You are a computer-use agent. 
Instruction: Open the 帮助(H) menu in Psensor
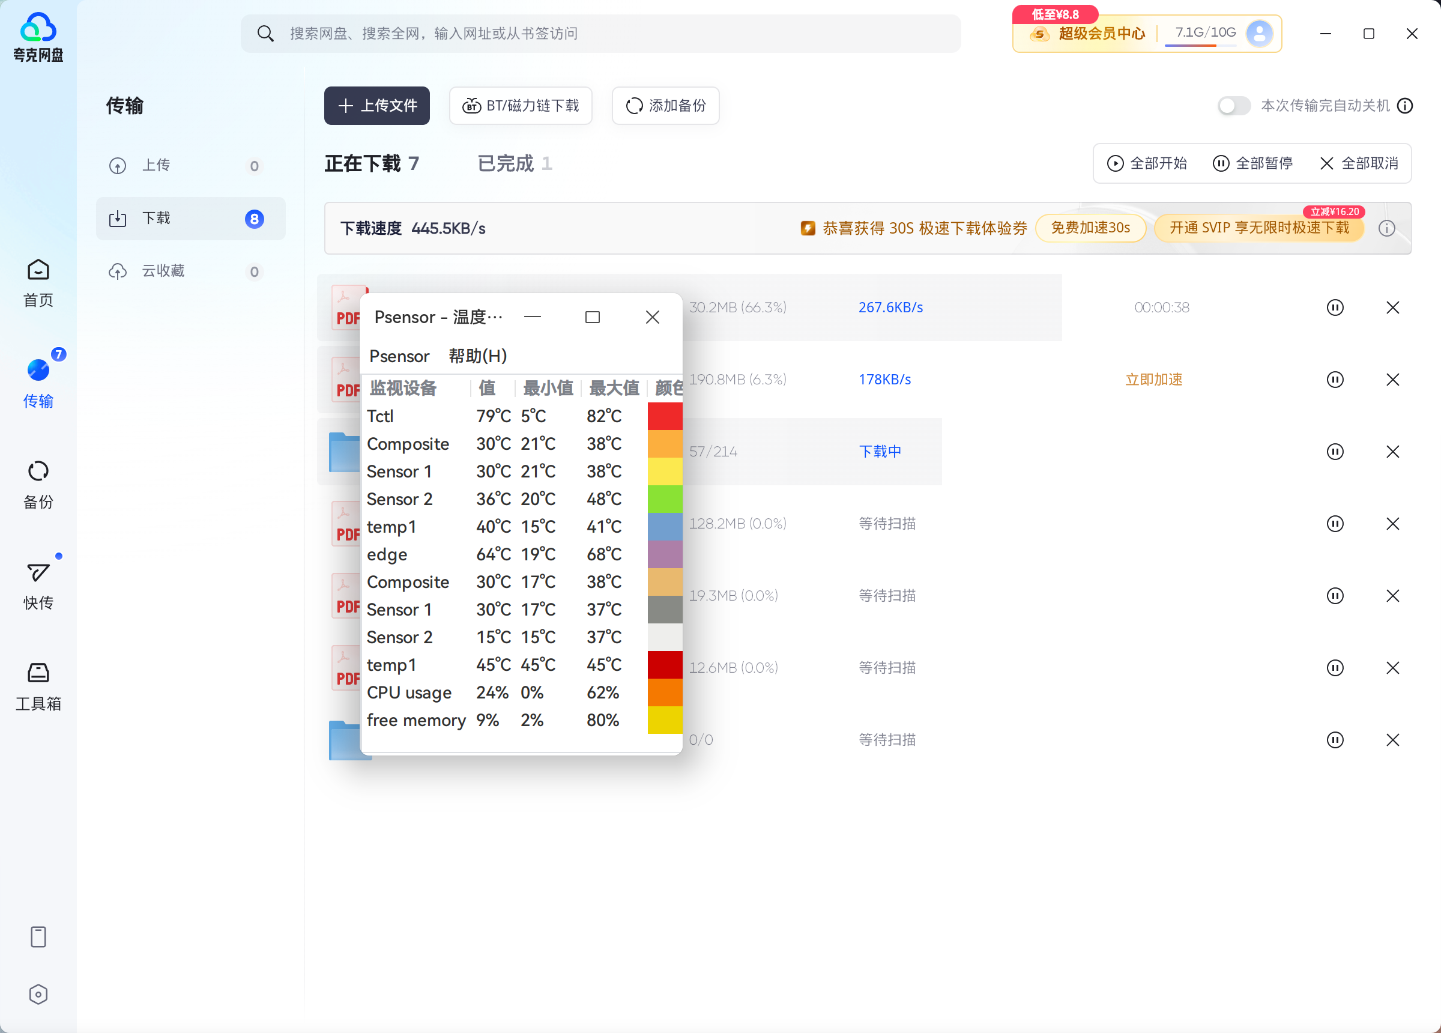(x=478, y=356)
